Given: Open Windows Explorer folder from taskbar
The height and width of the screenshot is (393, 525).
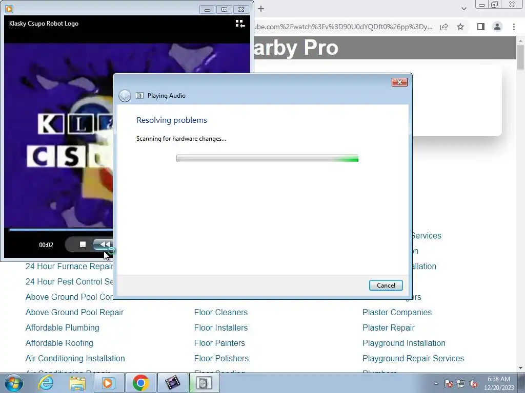Looking at the screenshot, I should pos(77,383).
